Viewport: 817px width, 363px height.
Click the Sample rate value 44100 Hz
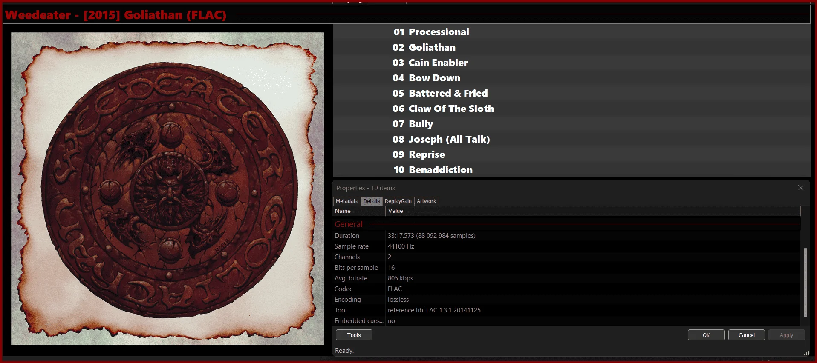click(x=401, y=246)
